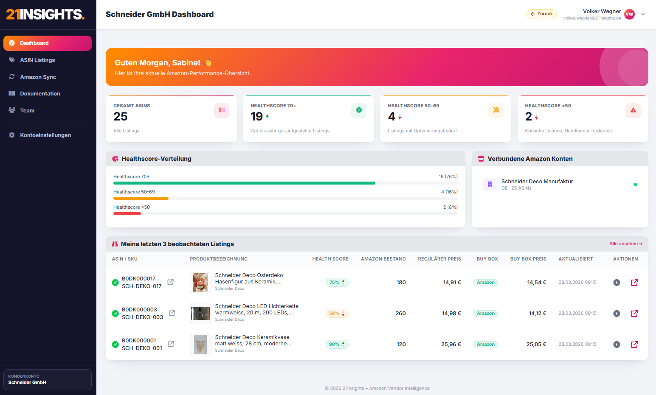Viewport: 656px width, 395px height.
Task: Click the Schneider Deco LED Lichterkette title
Action: (x=257, y=309)
